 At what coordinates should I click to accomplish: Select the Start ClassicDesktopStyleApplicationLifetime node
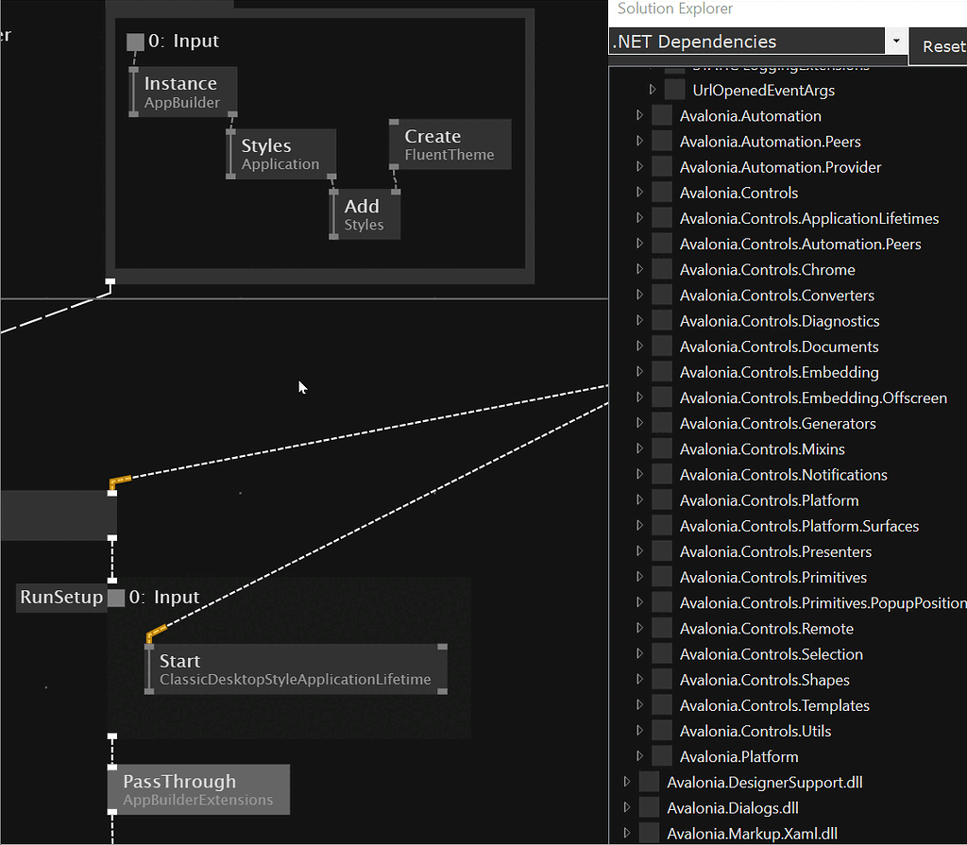(x=295, y=669)
